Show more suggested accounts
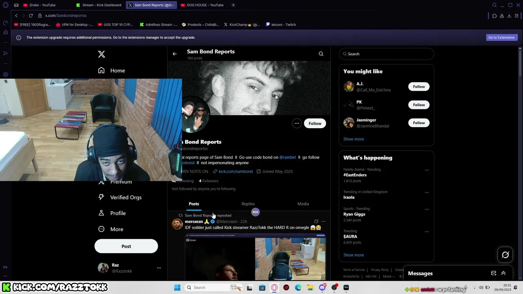Screen dimensions: 523x294 click(x=353, y=139)
